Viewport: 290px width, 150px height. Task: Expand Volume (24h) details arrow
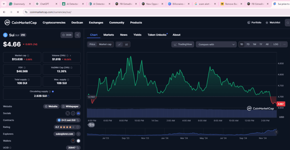[71, 55]
